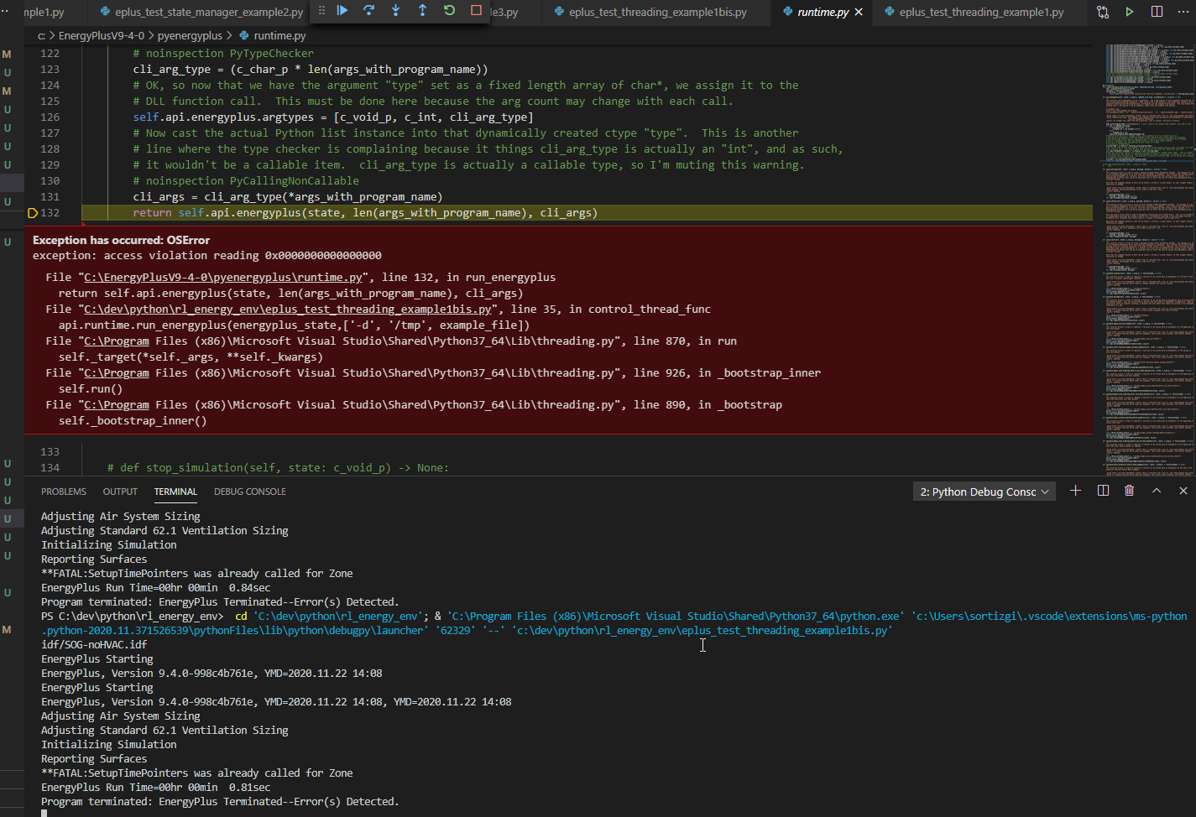1196x817 pixels.
Task: Switch to the PROBLEMS tab
Action: [64, 492]
